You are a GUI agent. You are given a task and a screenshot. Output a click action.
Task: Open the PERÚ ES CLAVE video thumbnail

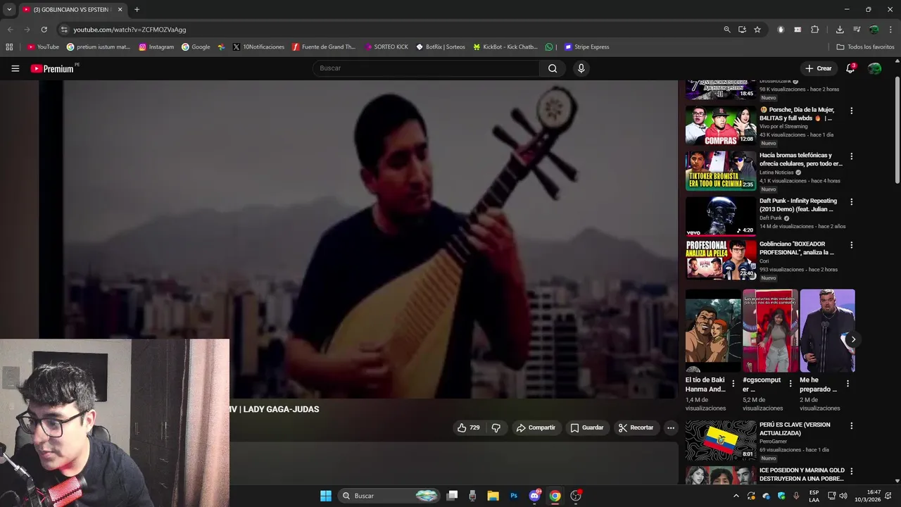coord(721,440)
